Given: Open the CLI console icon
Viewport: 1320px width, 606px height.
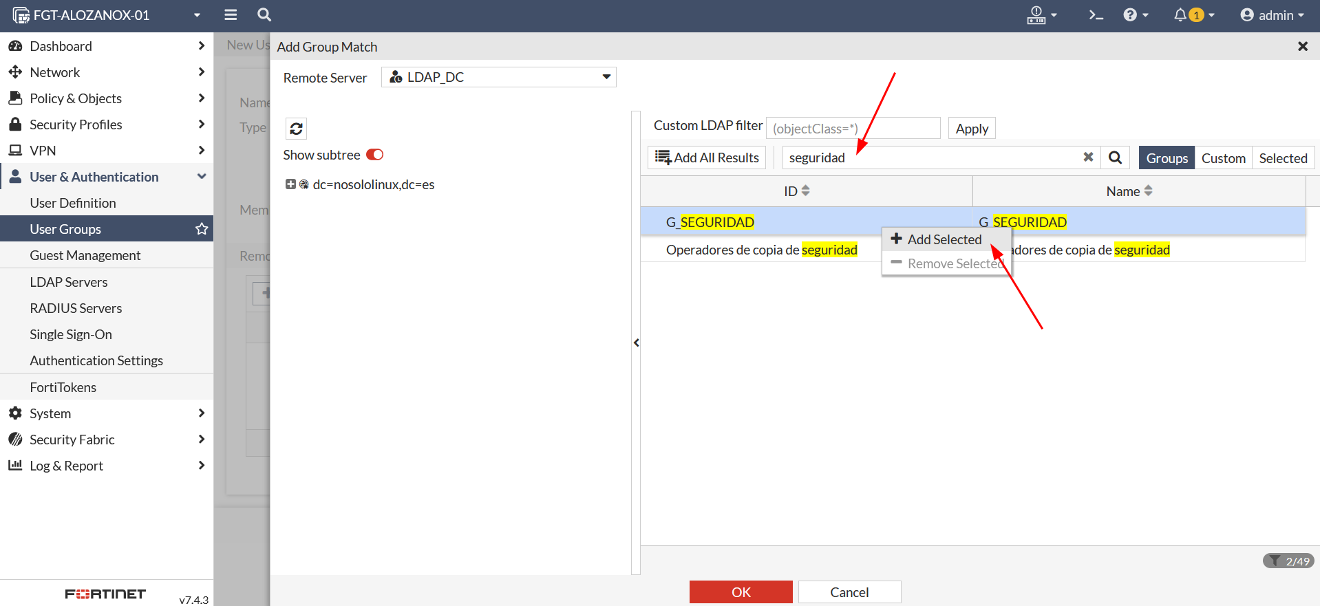Looking at the screenshot, I should click(x=1096, y=15).
